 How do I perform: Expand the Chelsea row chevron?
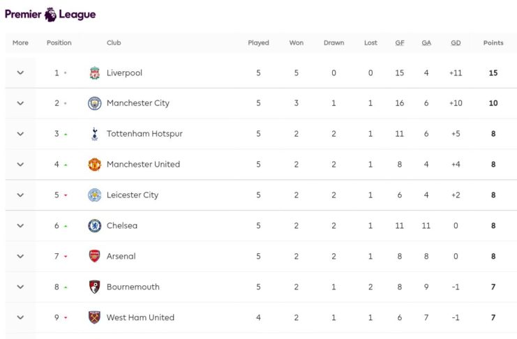20,226
